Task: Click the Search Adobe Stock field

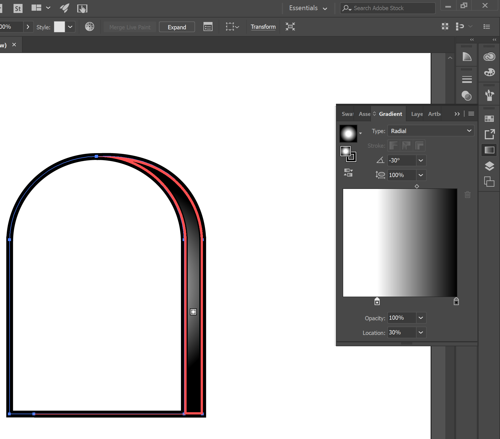Action: tap(388, 8)
